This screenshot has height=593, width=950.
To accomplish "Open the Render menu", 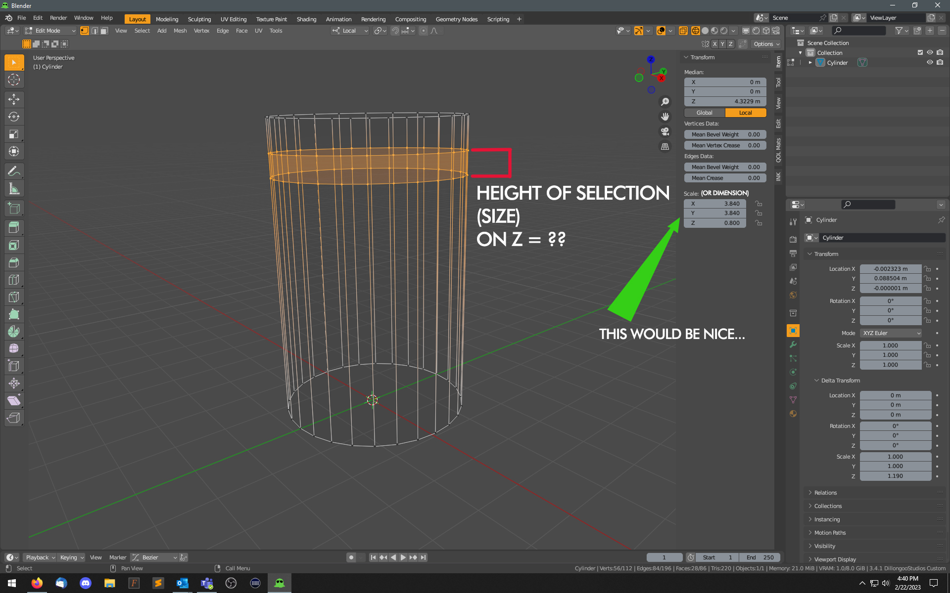I will point(58,18).
